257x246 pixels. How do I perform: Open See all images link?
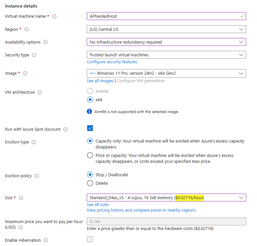click(x=100, y=81)
